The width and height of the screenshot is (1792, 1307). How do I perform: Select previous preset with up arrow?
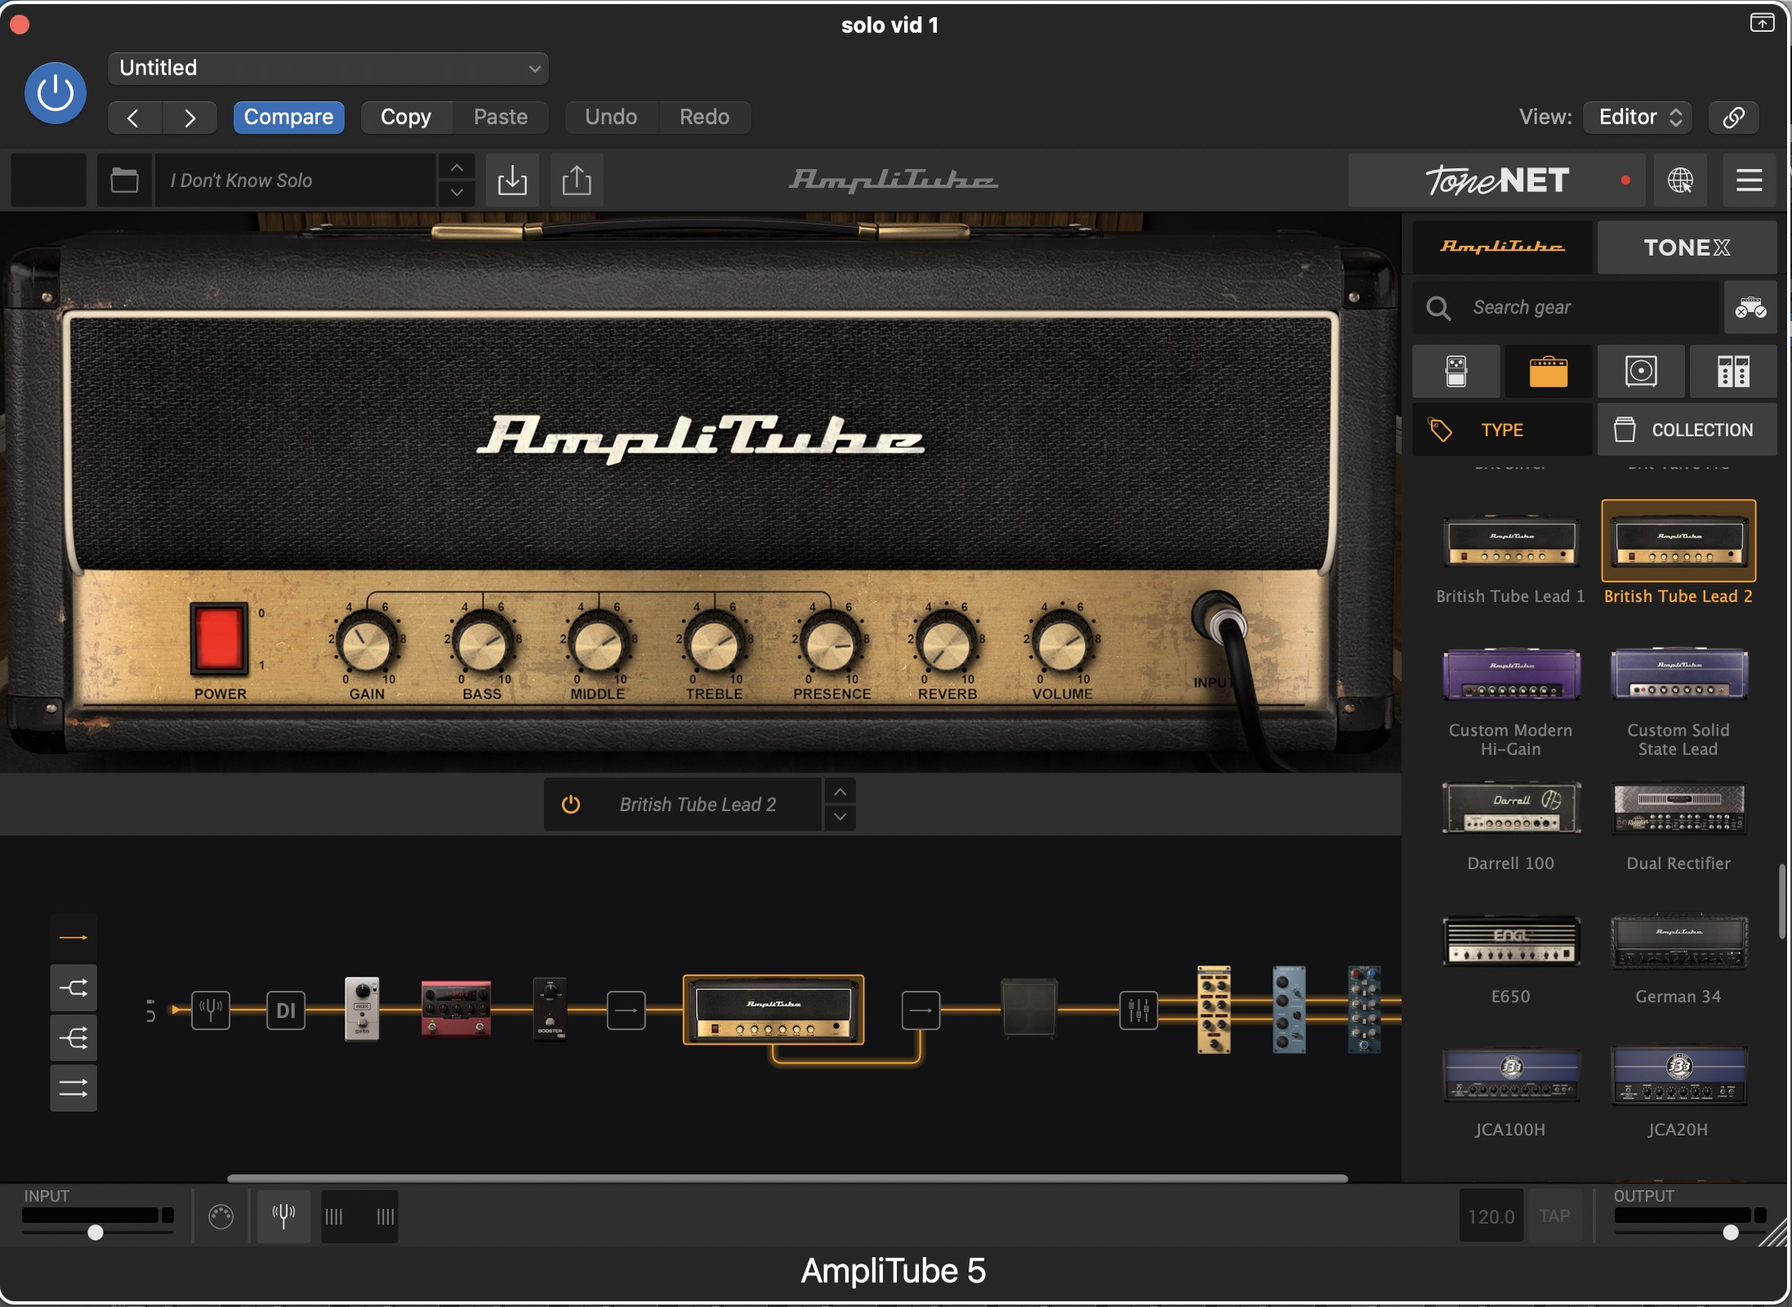coord(457,167)
